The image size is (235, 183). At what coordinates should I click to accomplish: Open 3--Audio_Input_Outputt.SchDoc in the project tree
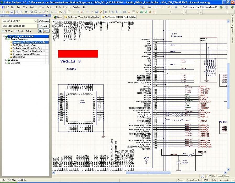coord(27,48)
